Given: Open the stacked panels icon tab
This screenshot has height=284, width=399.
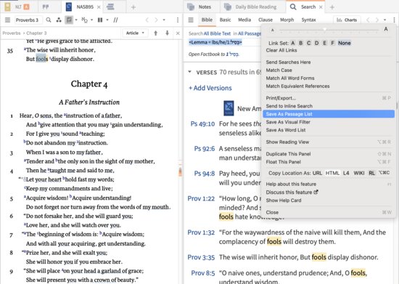Looking at the screenshot, I should [x=110, y=7].
